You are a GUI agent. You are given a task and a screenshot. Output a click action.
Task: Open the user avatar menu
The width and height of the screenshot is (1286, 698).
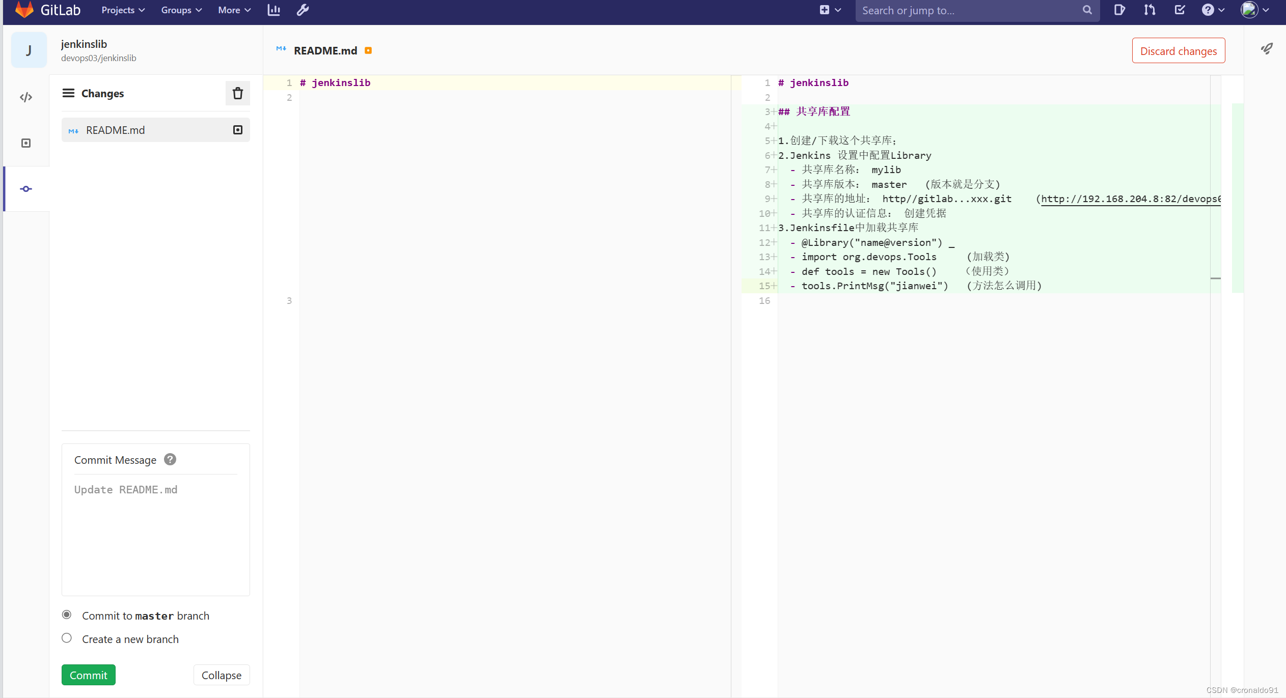click(x=1254, y=10)
